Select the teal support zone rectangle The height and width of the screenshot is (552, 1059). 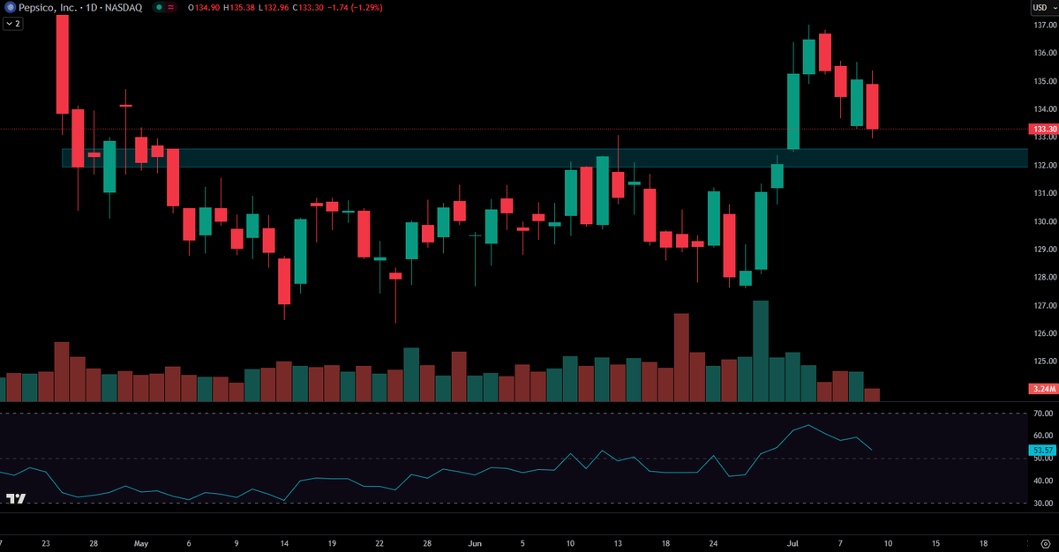point(545,158)
